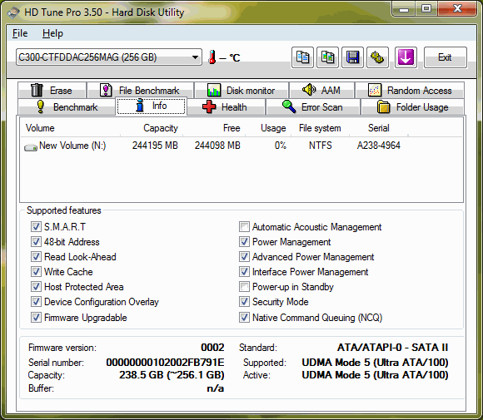Click the copy screenshot to clipboard icon
This screenshot has height=420, width=483.
point(328,57)
